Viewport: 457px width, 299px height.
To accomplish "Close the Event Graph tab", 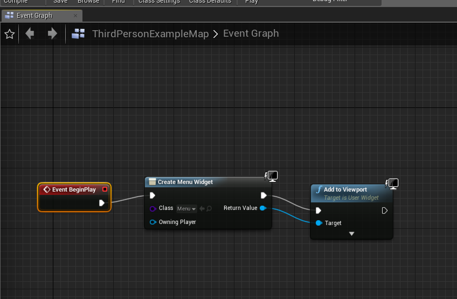I will point(75,16).
